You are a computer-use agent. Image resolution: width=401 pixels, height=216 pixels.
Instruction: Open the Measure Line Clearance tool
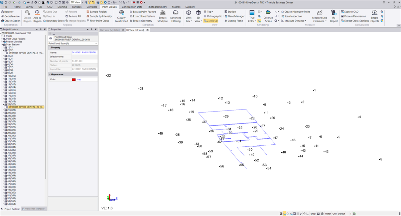click(x=319, y=16)
